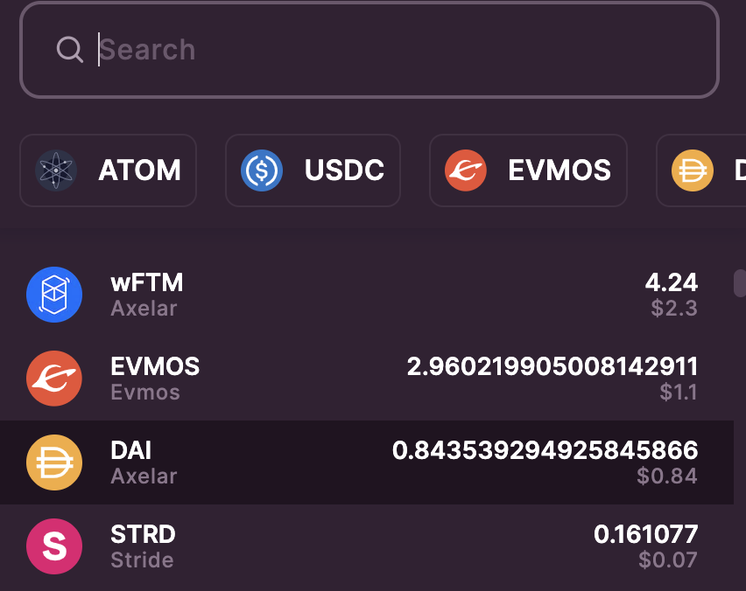Click the magnifying glass search icon

70,50
